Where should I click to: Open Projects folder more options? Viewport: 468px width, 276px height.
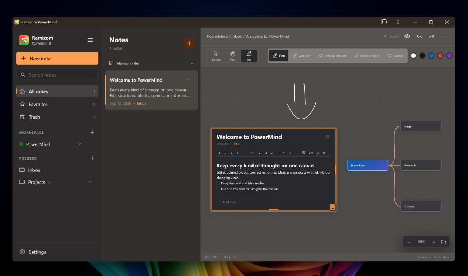tap(90, 182)
